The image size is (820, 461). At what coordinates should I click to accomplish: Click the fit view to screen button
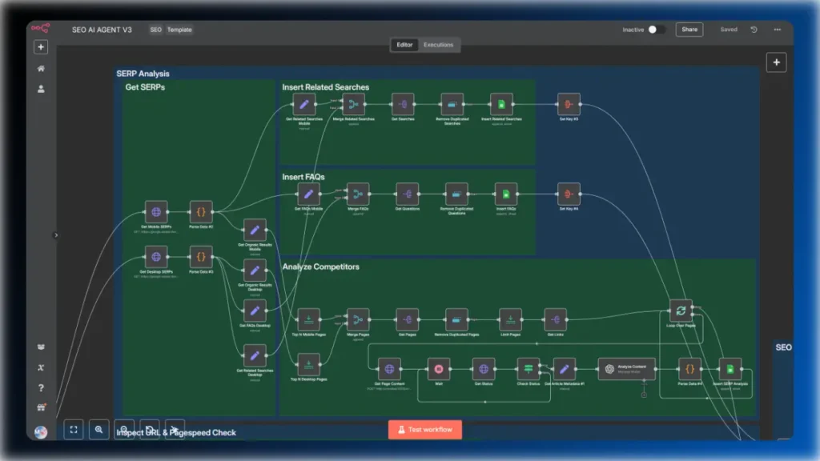(x=74, y=430)
